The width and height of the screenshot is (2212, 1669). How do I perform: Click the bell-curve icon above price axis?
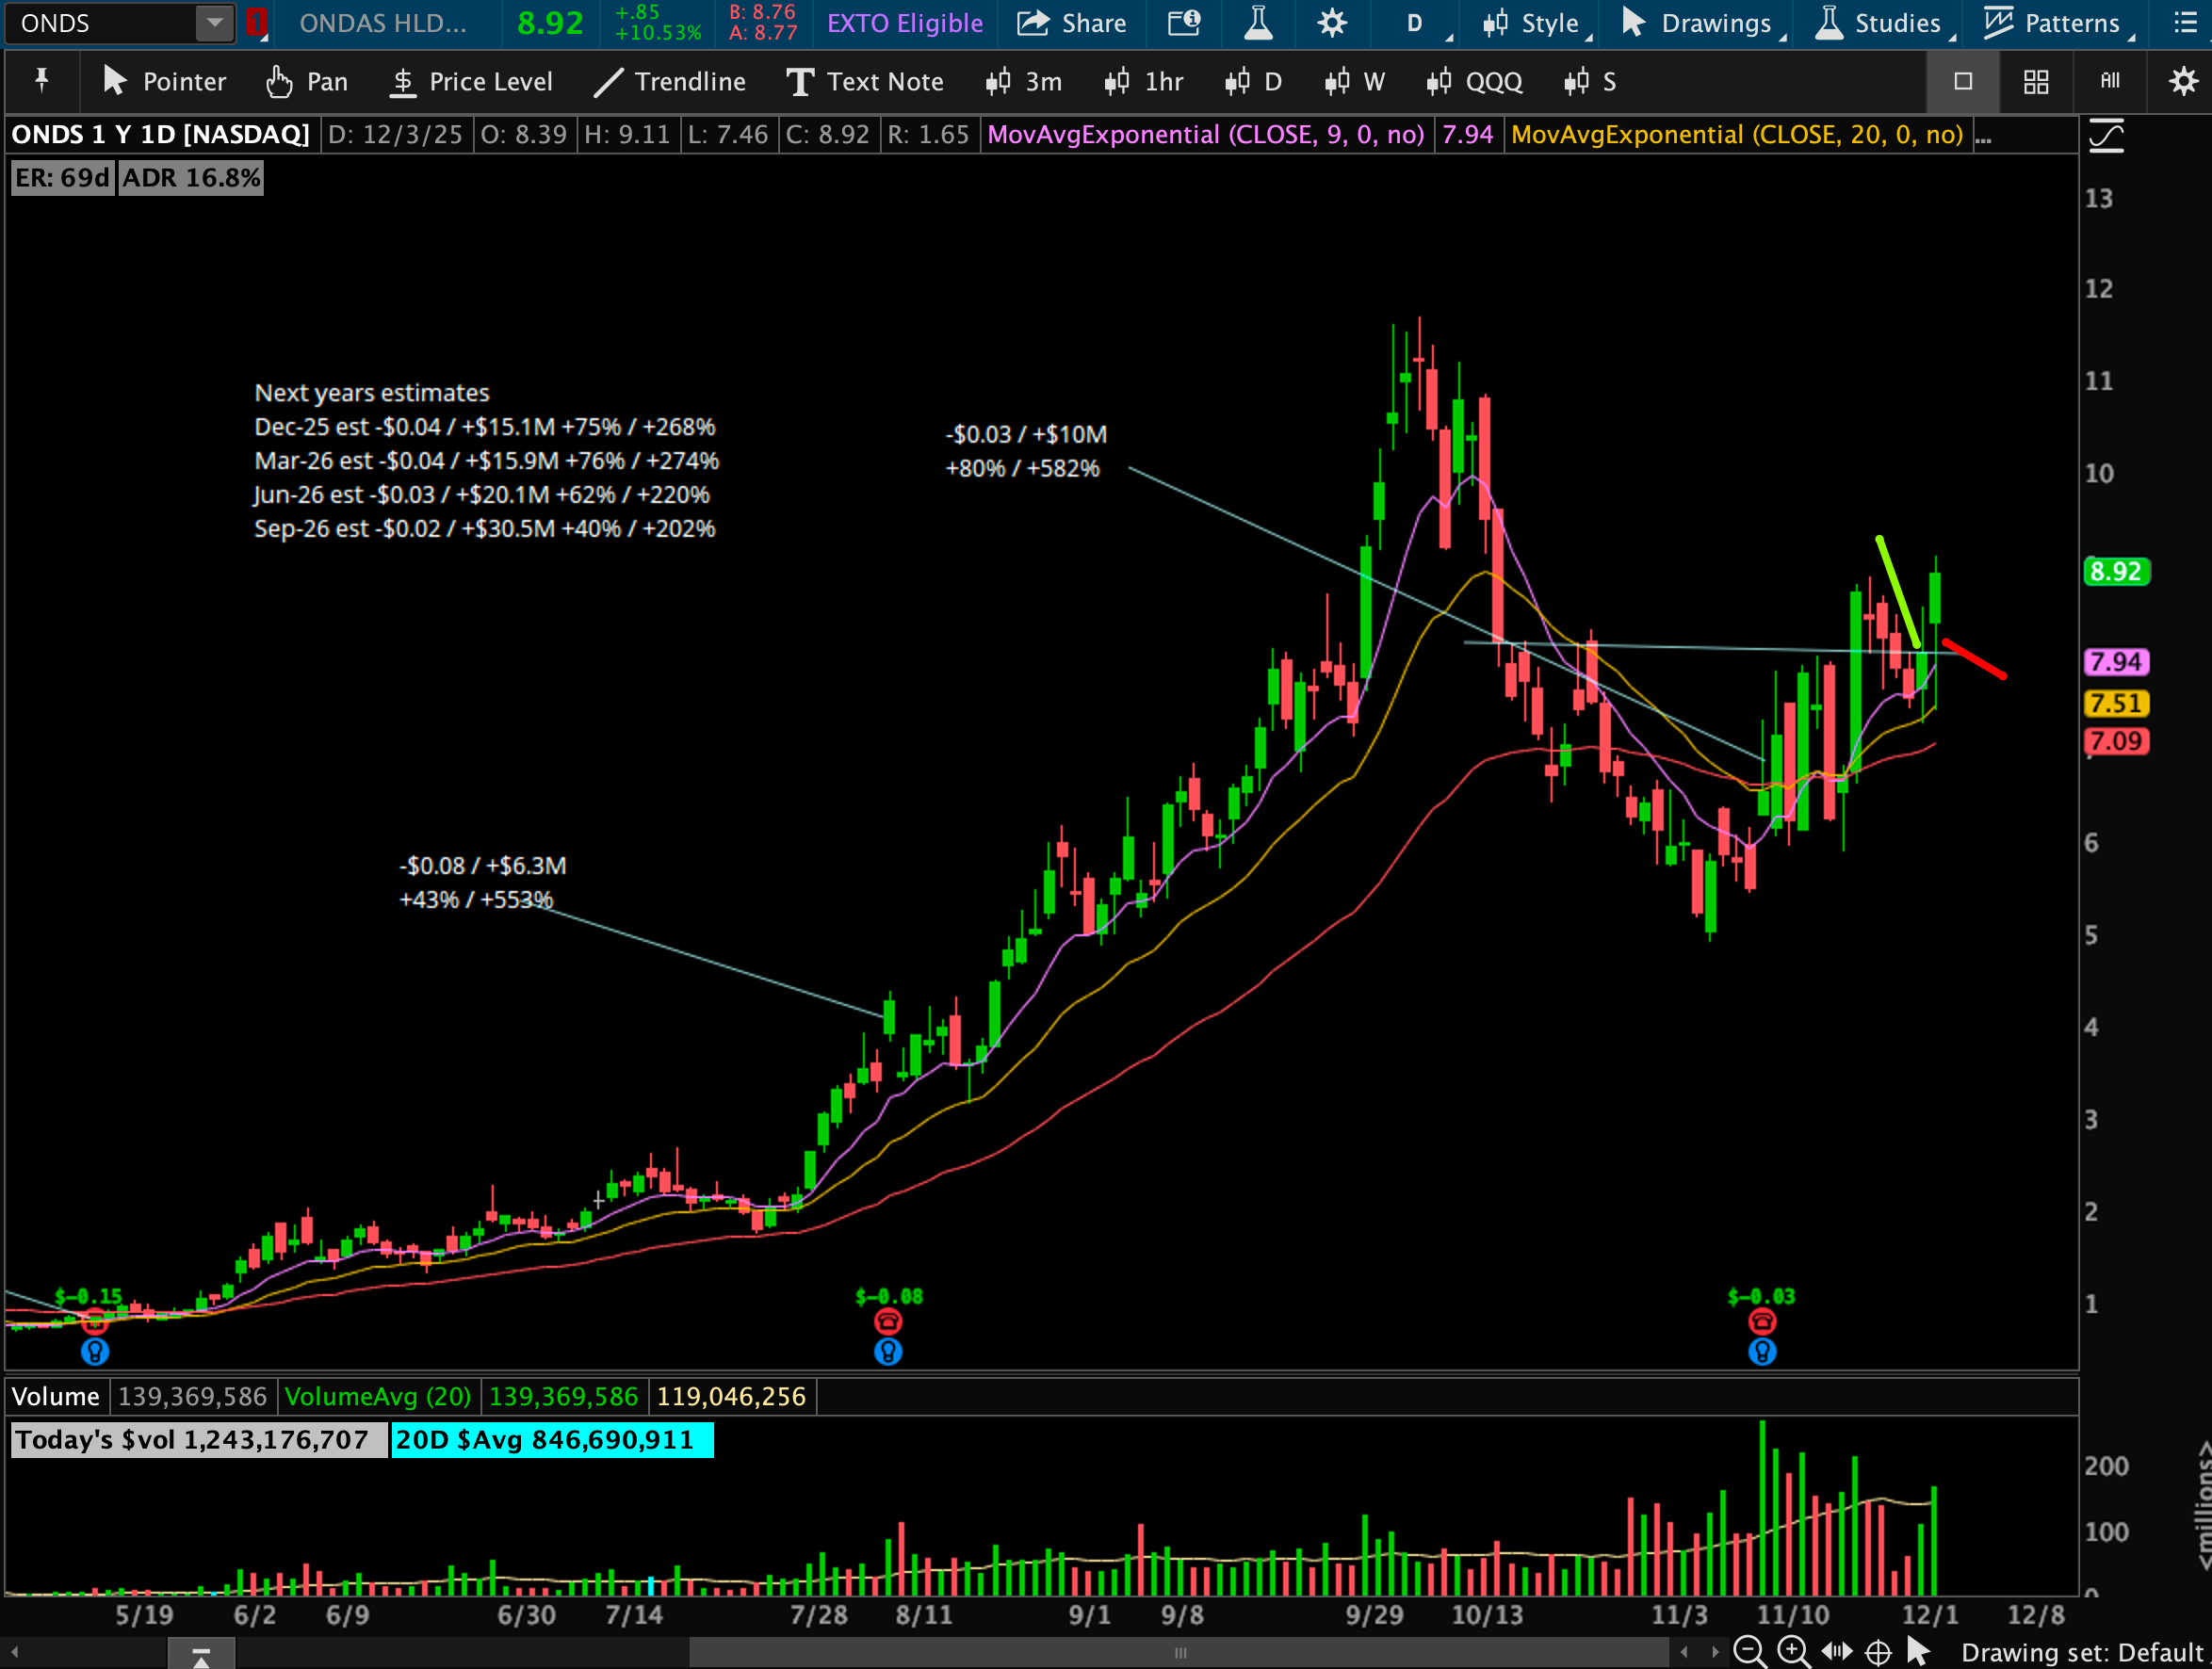[2106, 136]
